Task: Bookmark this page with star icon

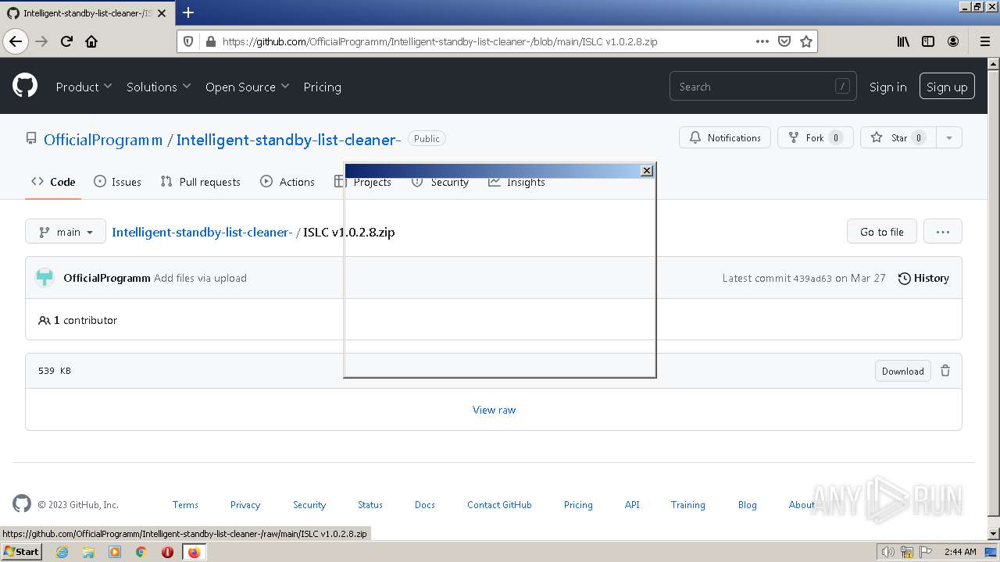Action: [806, 41]
